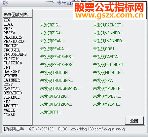Click the result text 未发现FLATZIGA...
This screenshot has height=137, width=148.
pos(56,104)
